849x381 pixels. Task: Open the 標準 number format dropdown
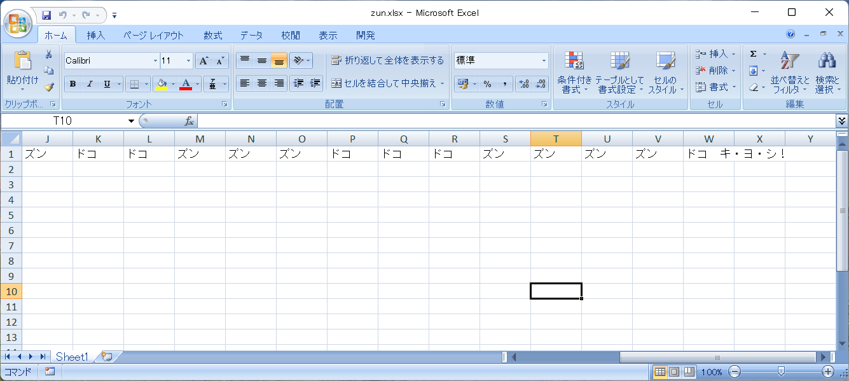coord(544,61)
